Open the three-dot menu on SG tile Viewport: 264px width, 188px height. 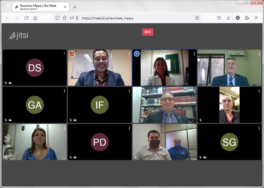coord(259,128)
